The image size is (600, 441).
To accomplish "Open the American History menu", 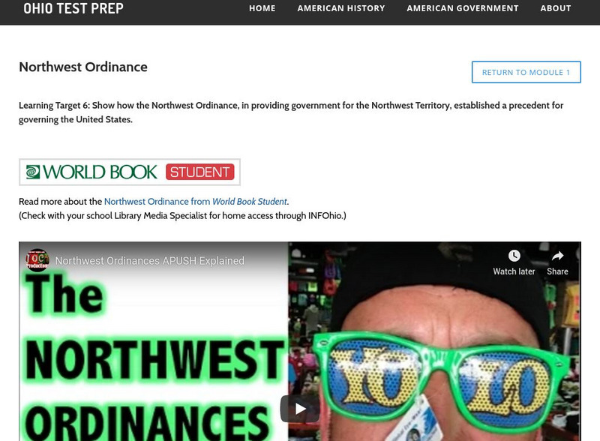I will click(341, 8).
